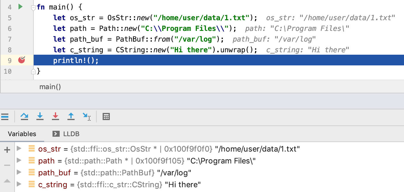Toggle the breakpoint on line 9
This screenshot has height=192, width=404.
[x=21, y=60]
